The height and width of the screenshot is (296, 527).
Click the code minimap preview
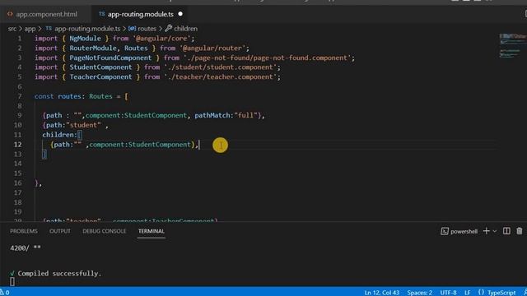[512, 45]
